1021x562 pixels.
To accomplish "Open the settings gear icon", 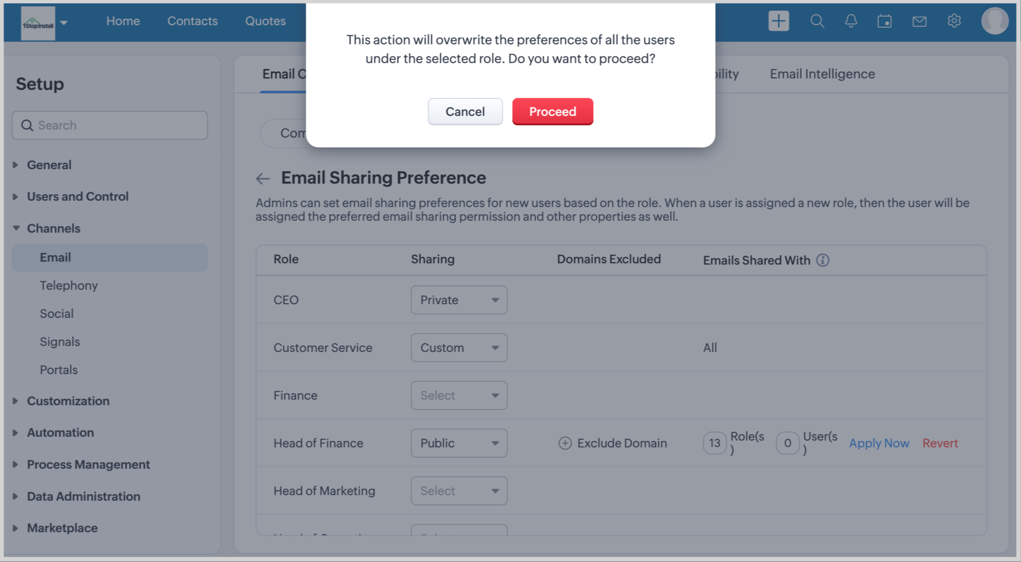I will coord(954,21).
